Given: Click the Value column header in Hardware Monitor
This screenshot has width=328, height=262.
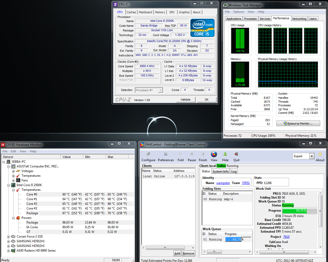Looking at the screenshot, I should [72, 157].
